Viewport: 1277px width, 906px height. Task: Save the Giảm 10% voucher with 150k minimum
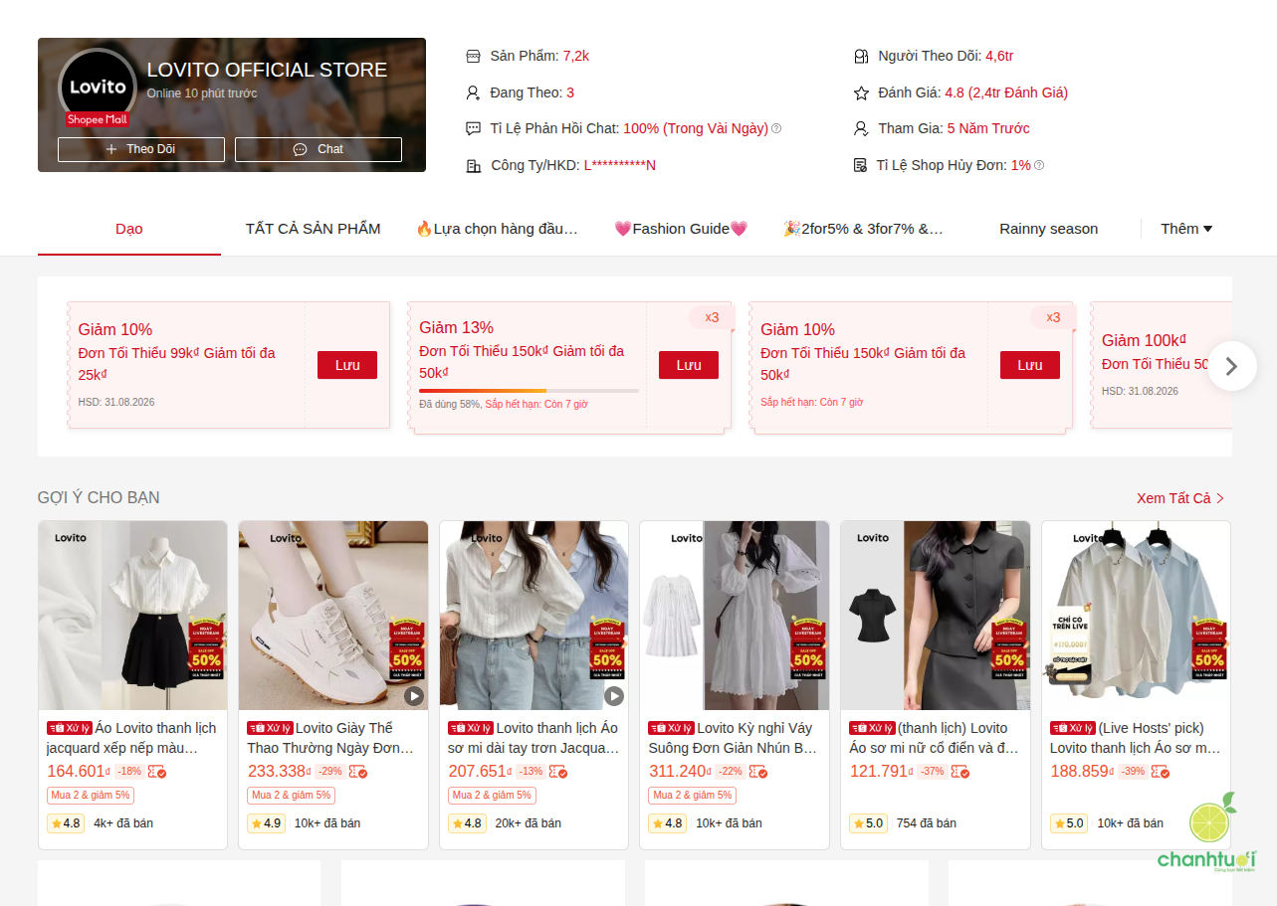[1030, 365]
